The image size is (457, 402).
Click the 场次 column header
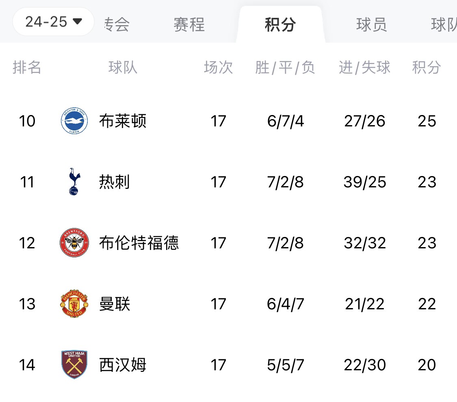(218, 67)
